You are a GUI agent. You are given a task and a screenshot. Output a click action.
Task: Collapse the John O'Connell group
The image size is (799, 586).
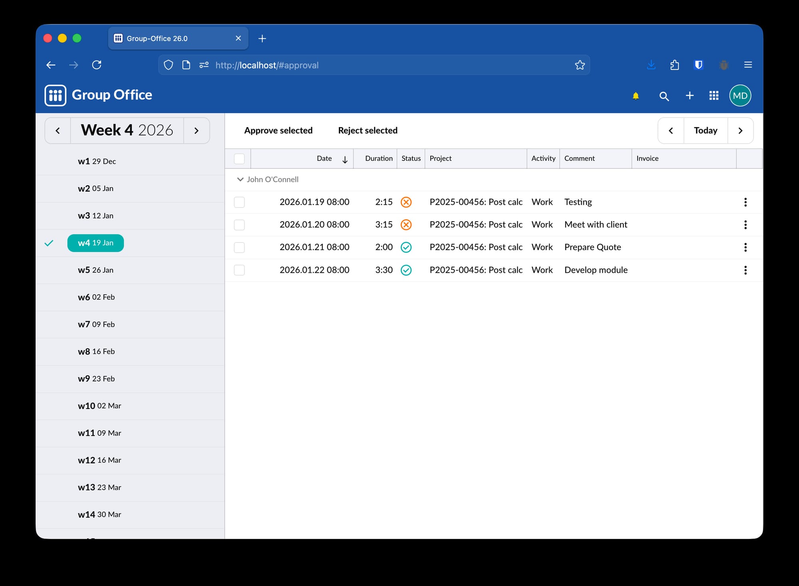pyautogui.click(x=240, y=179)
